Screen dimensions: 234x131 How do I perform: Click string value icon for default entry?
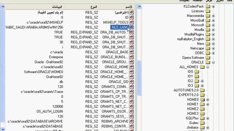tap(131, 12)
